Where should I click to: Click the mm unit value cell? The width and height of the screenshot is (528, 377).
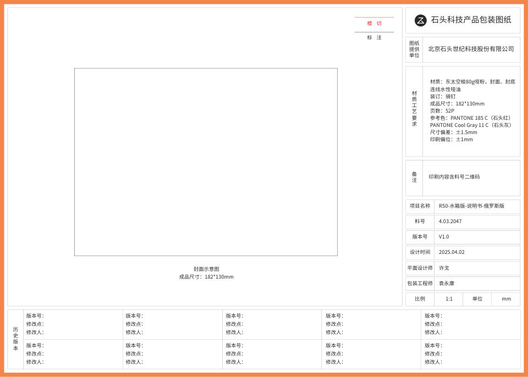[x=506, y=299]
